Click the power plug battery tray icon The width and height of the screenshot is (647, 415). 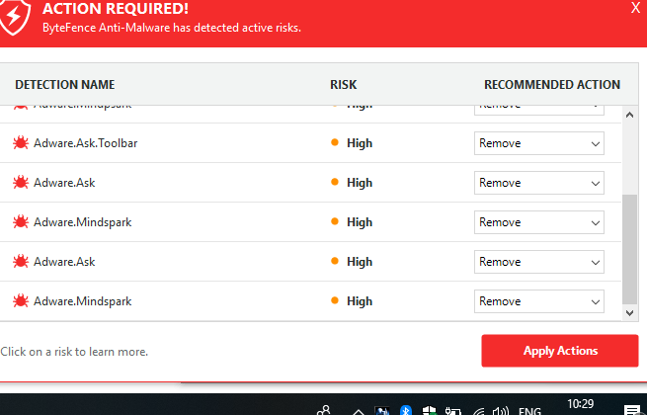(452, 410)
